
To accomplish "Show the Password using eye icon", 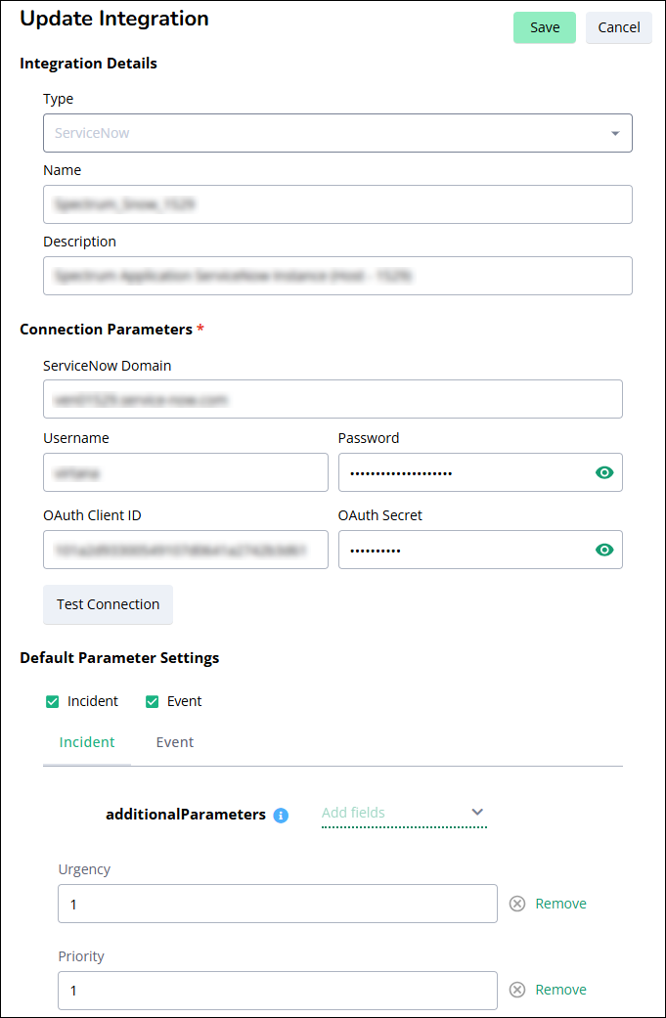I will tap(604, 472).
